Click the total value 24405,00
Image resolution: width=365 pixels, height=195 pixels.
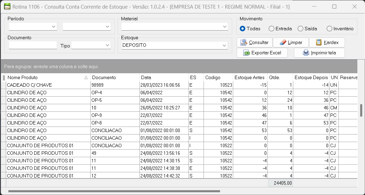[x=280, y=183]
